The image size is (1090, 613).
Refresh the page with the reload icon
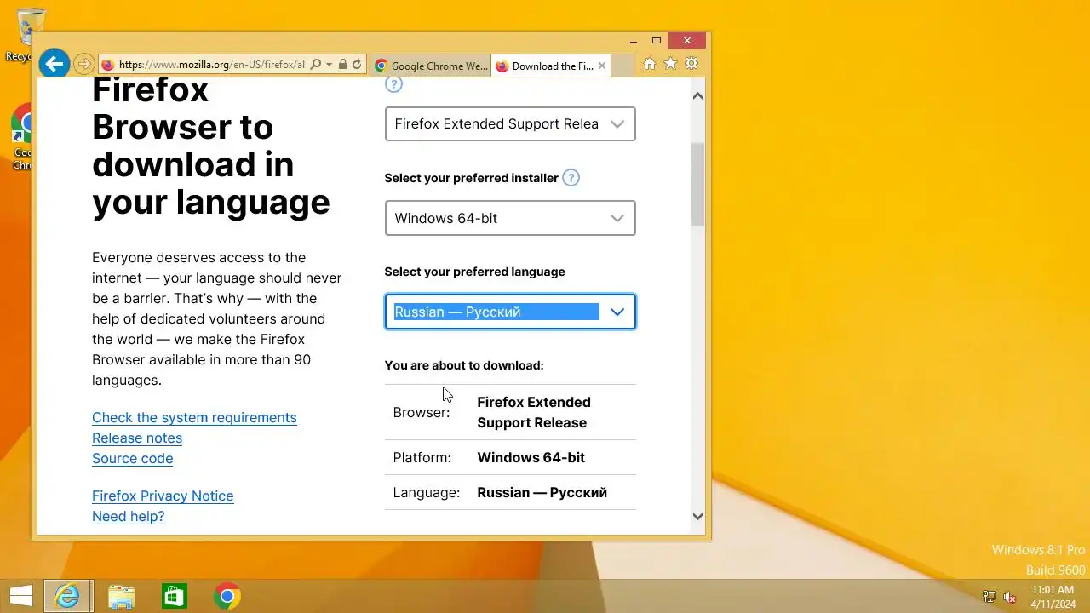(357, 65)
